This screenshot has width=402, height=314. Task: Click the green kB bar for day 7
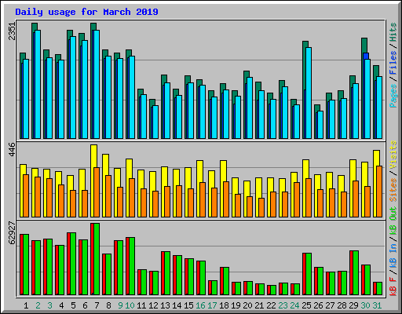click(x=97, y=259)
